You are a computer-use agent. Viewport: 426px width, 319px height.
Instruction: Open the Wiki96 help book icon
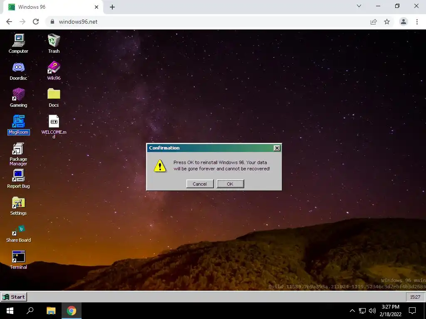click(x=54, y=71)
